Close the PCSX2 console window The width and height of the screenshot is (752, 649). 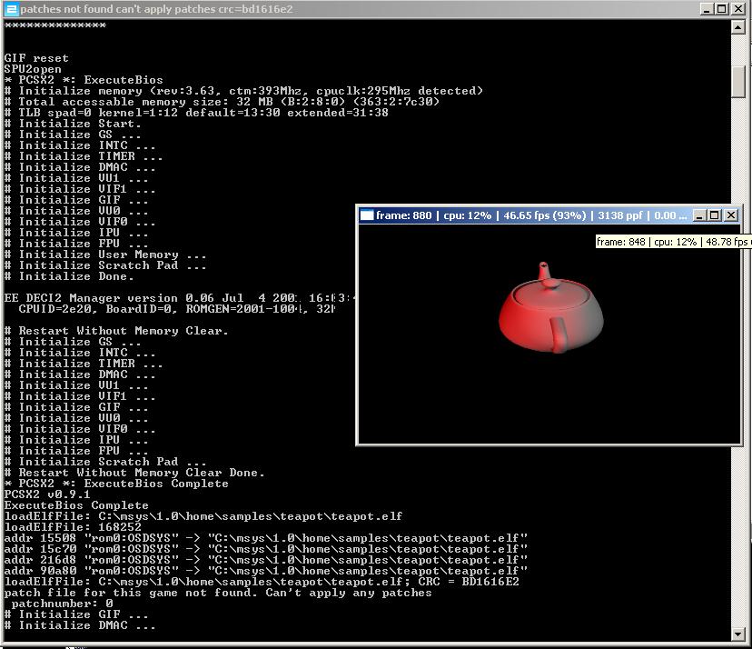740,9
